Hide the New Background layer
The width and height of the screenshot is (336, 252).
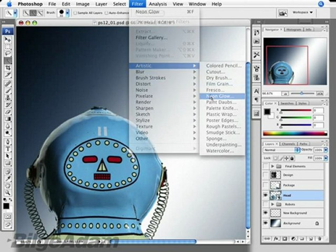point(266,213)
